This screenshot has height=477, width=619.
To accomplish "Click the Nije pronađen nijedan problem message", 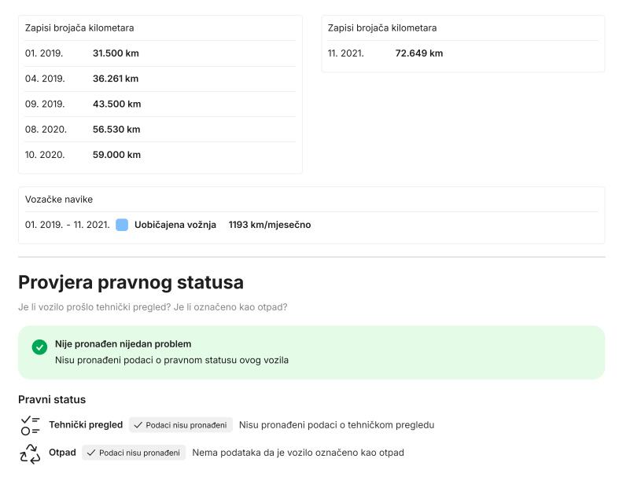I will click(x=123, y=344).
